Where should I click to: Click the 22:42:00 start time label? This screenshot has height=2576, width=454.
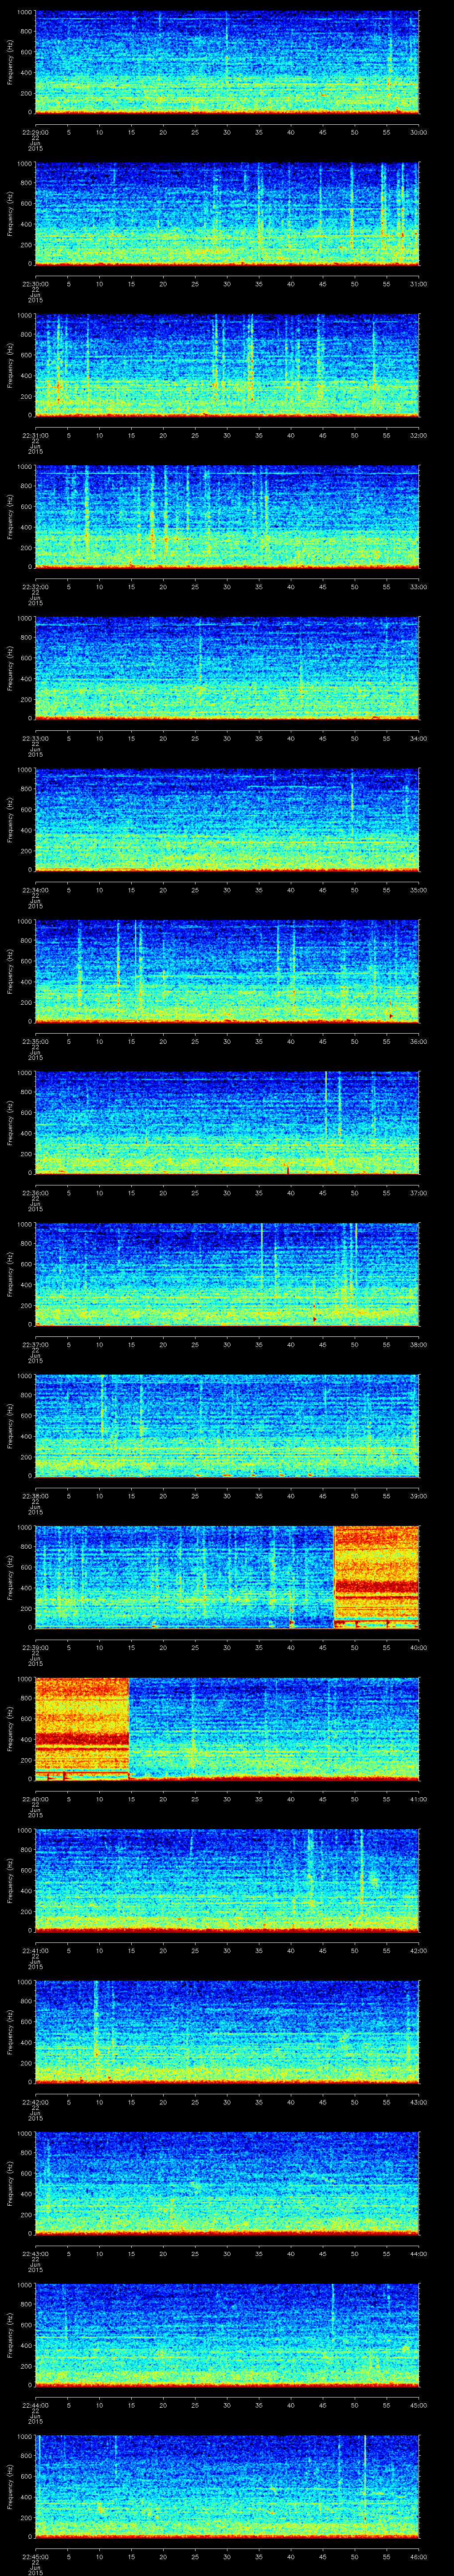point(35,2102)
